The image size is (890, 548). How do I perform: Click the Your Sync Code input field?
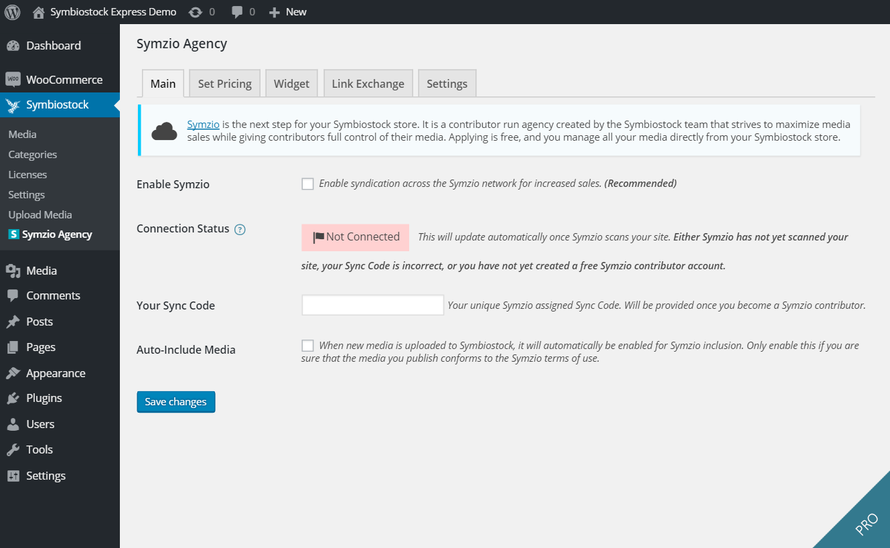point(372,305)
